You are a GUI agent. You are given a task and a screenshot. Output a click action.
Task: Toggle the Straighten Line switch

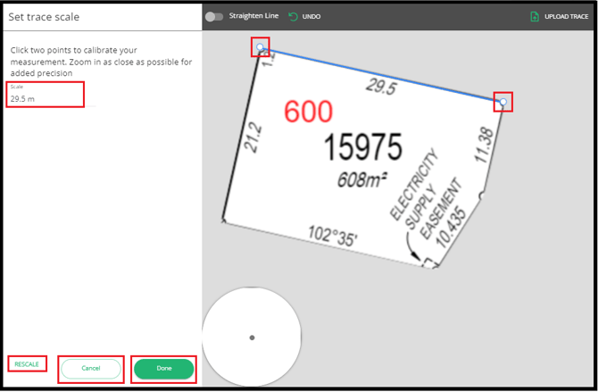213,16
